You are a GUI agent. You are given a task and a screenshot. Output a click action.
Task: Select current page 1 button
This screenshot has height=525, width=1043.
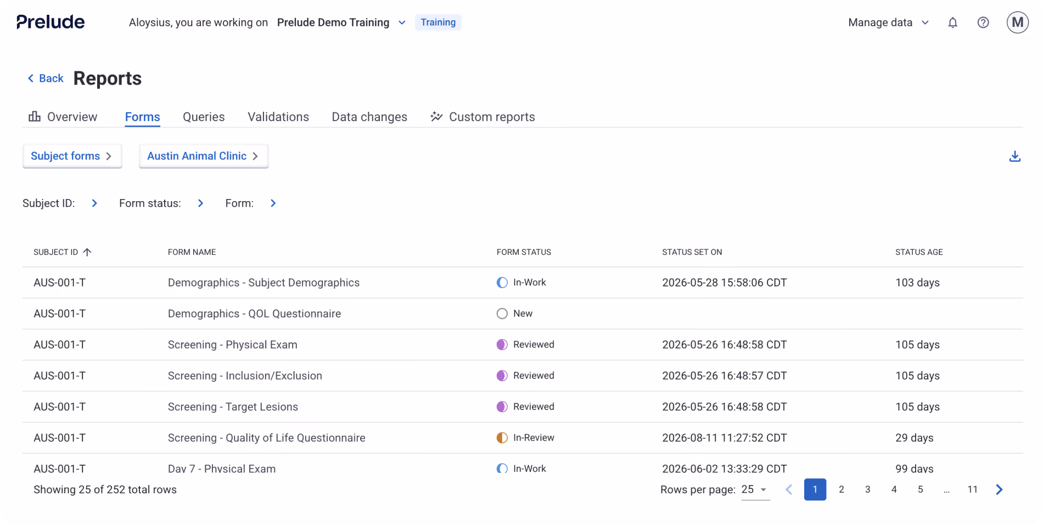(x=815, y=489)
